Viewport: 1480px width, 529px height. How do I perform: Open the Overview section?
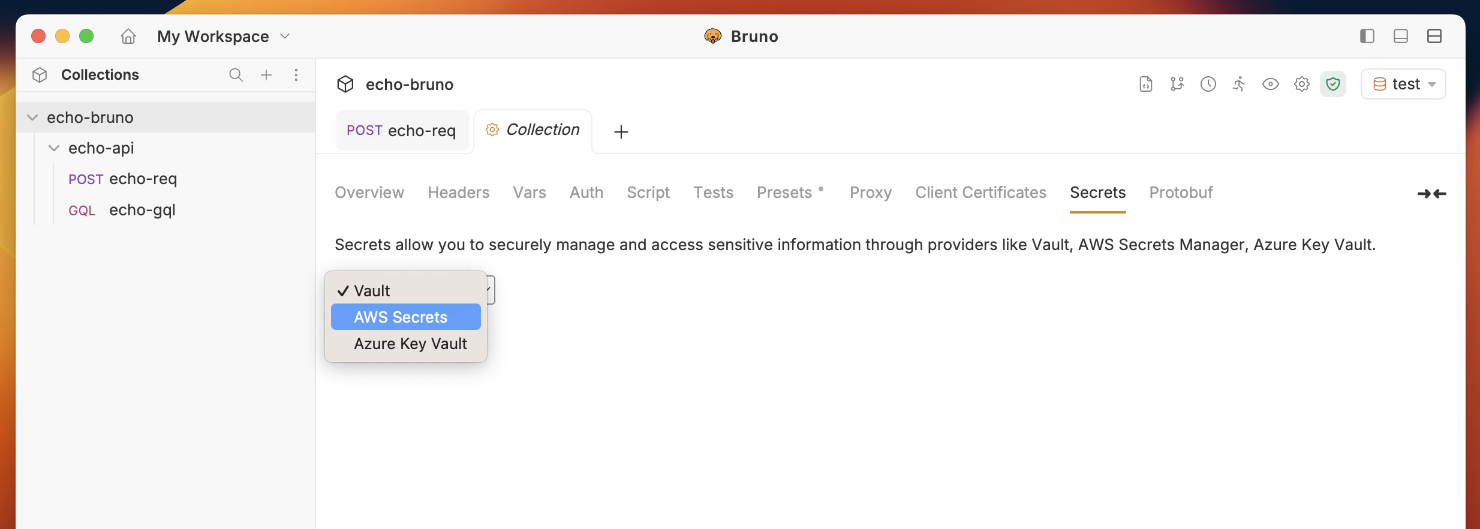point(369,193)
